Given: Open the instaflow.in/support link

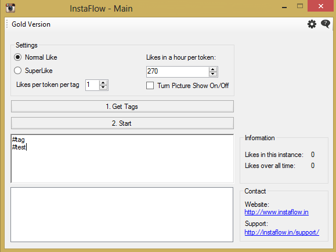Looking at the screenshot, I should coord(282,232).
